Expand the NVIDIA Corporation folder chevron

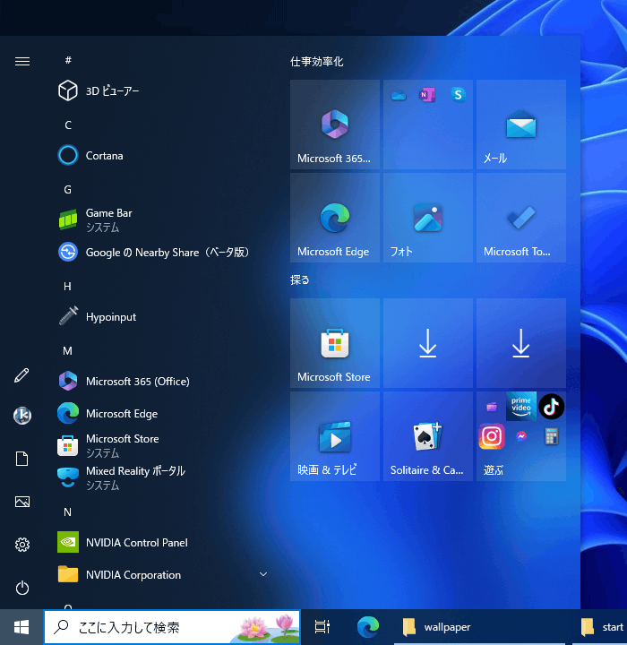tap(263, 574)
